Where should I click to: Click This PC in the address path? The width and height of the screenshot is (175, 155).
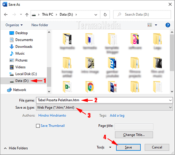(x=48, y=15)
